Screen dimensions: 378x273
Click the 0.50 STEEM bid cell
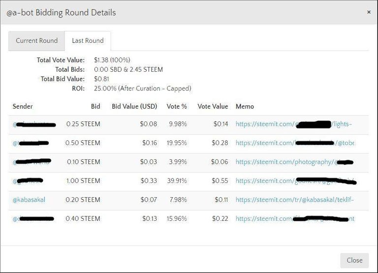click(x=83, y=143)
